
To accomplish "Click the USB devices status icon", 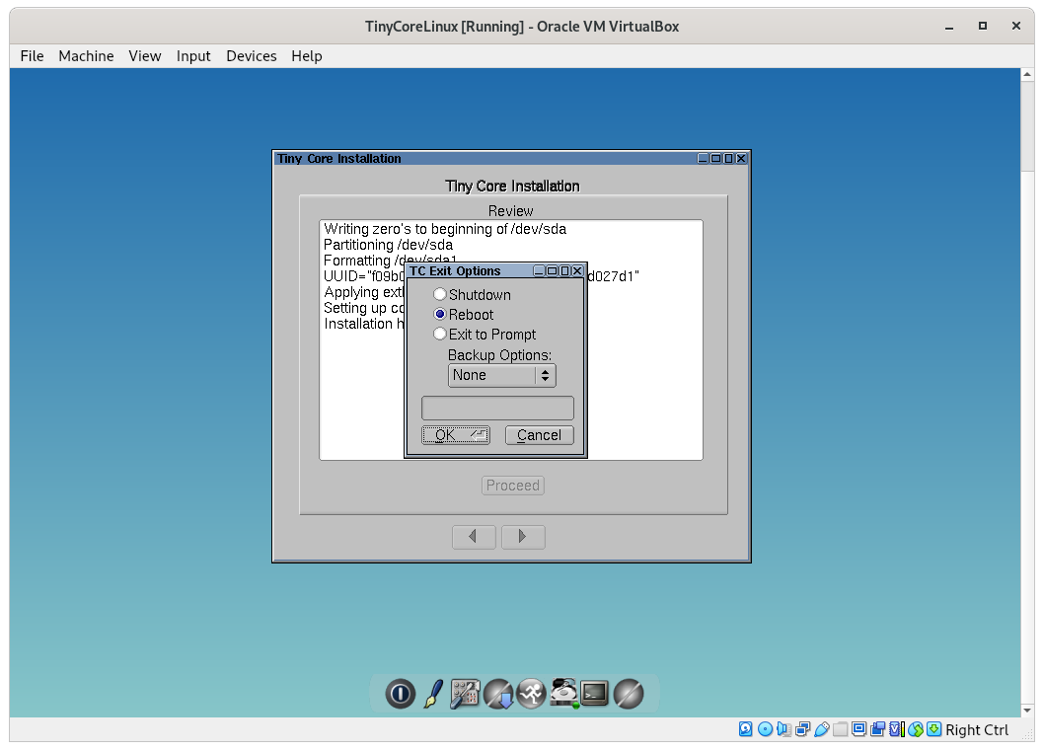I will coord(822,729).
